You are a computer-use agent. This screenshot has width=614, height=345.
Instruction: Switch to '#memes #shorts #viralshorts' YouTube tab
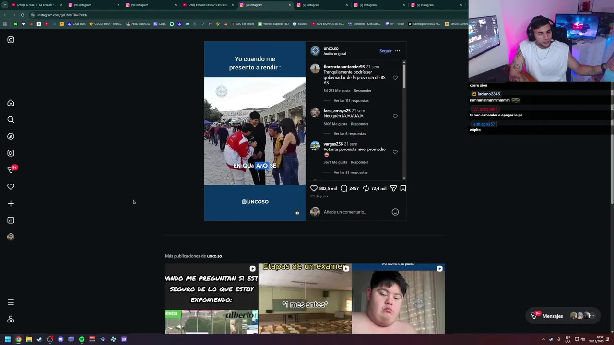207,5
